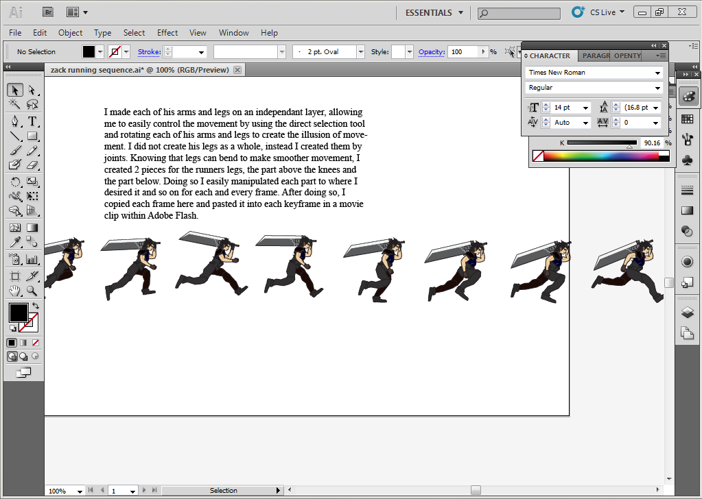This screenshot has width=702, height=499.
Task: Pick the Paintbrush tool
Action: tap(15, 151)
